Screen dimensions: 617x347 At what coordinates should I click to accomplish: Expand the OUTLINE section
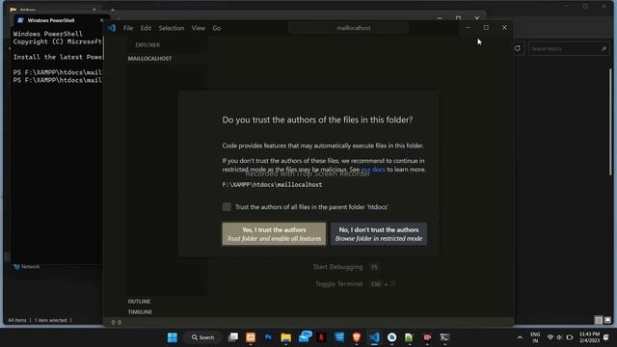[139, 302]
